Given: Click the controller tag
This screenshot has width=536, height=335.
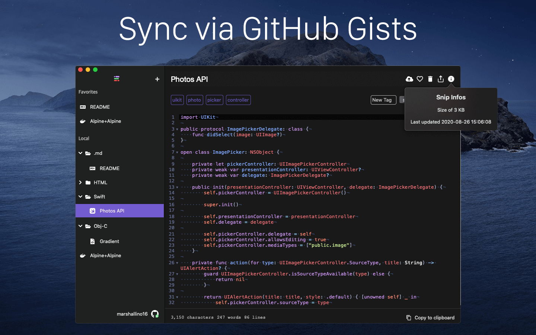Looking at the screenshot, I should click(238, 100).
